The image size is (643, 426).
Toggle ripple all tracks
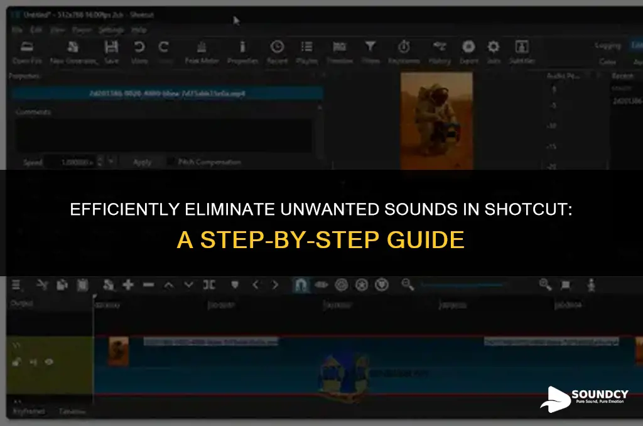[x=361, y=284]
